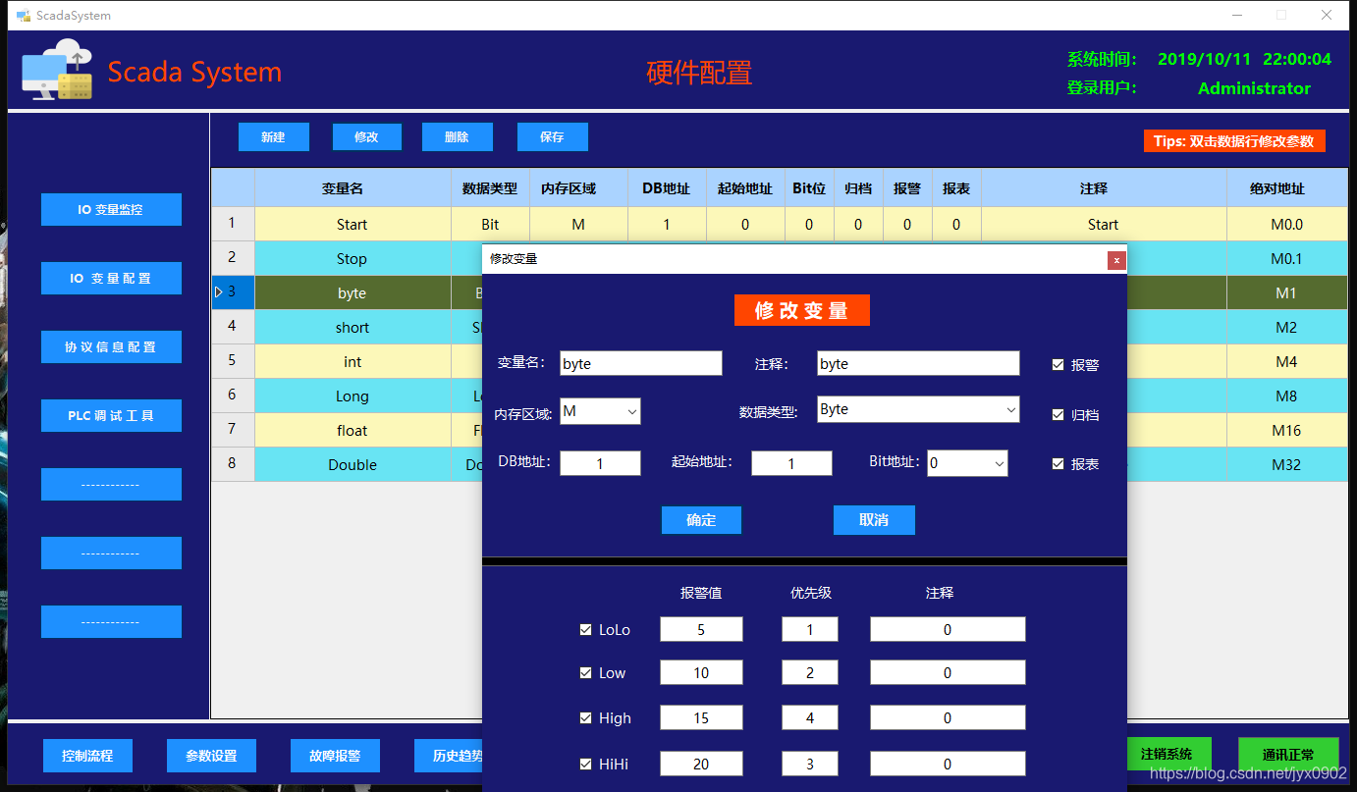1357x792 pixels.
Task: Open the 内存区域 dropdown showing M
Action: point(600,411)
